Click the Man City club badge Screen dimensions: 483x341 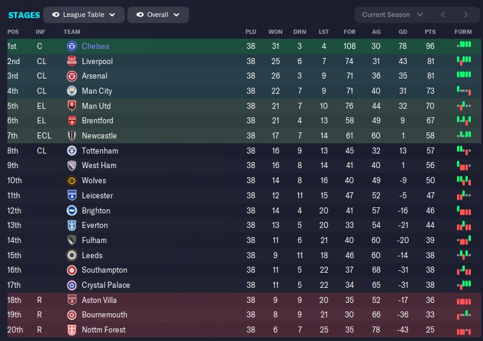coord(72,91)
